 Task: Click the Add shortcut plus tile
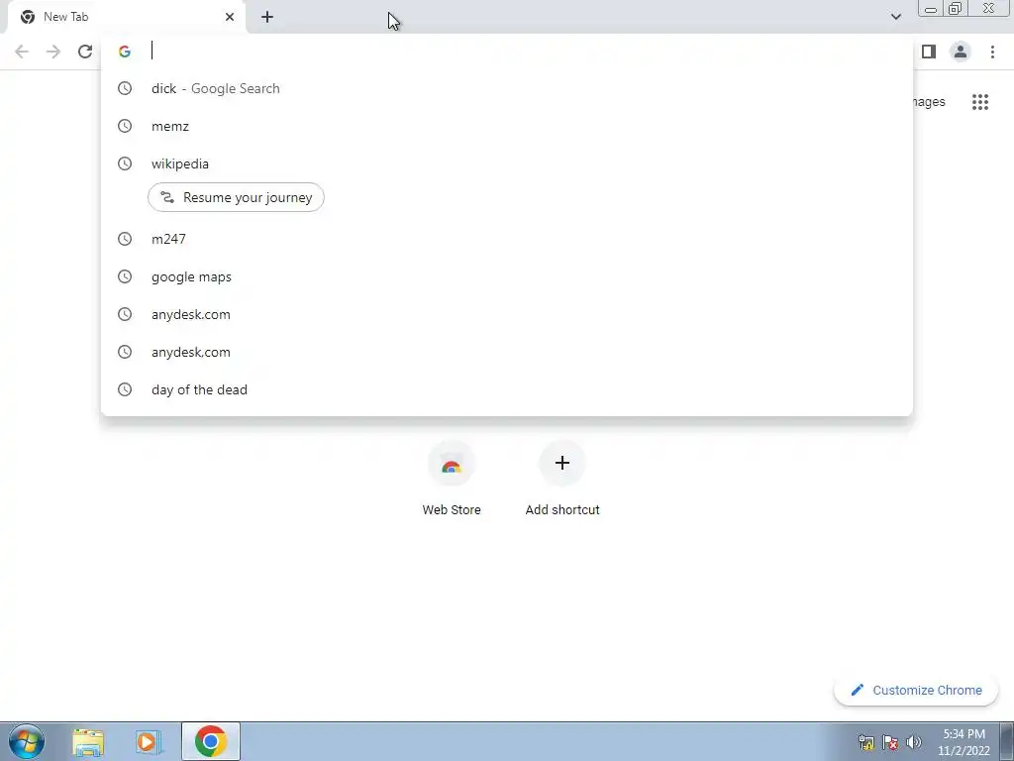(562, 479)
